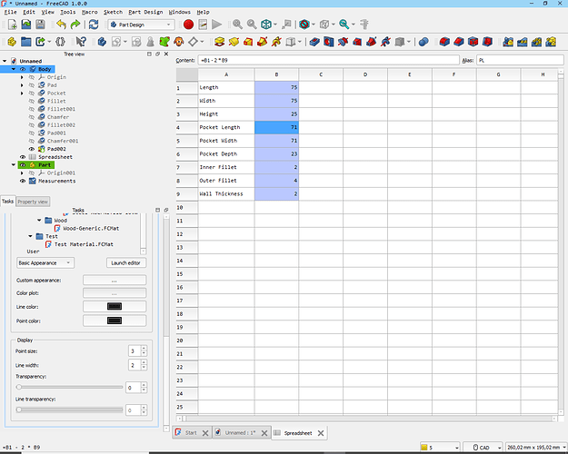Click the Chamfer tool icon
Screen dimensions: 568x454
point(459,42)
